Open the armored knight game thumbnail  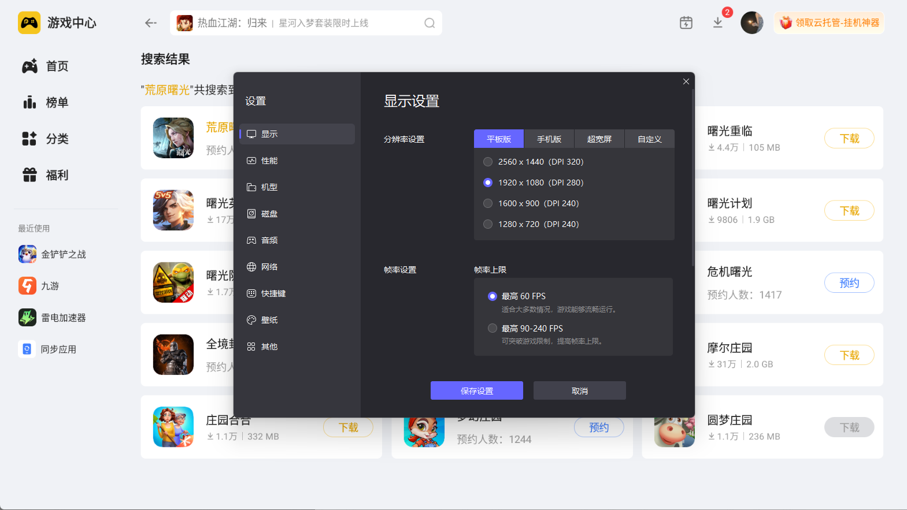tap(173, 355)
